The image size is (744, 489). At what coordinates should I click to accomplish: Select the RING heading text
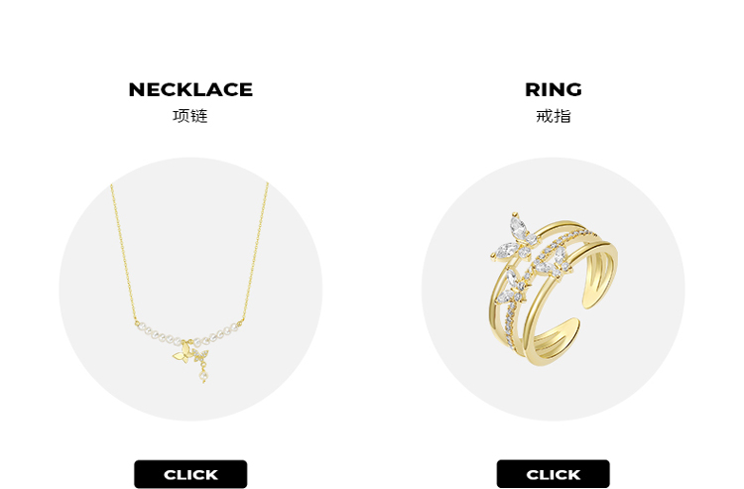pyautogui.click(x=554, y=89)
